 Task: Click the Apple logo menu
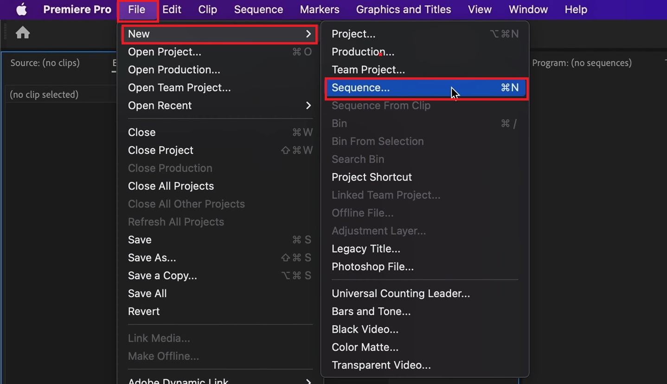click(x=21, y=10)
